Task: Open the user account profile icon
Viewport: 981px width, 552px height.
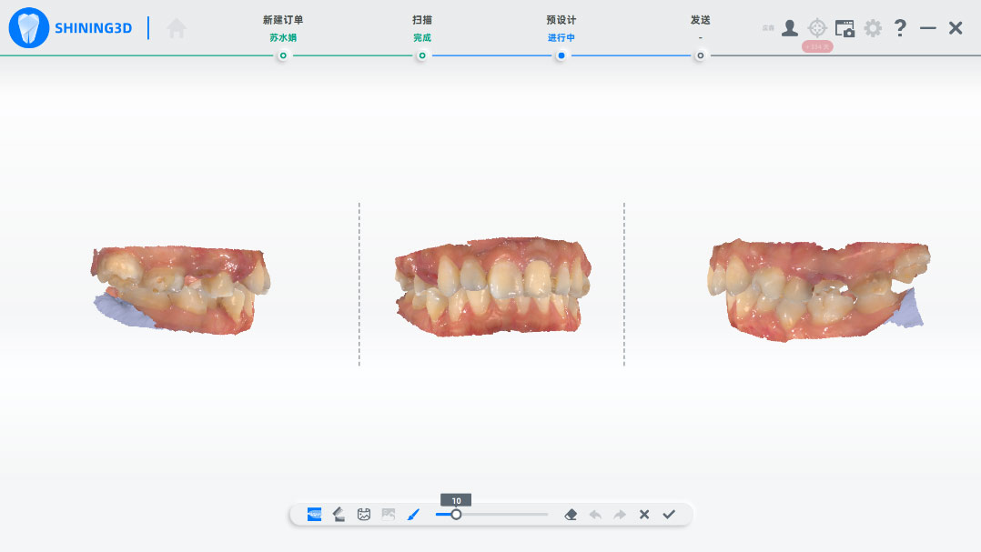Action: (x=789, y=28)
